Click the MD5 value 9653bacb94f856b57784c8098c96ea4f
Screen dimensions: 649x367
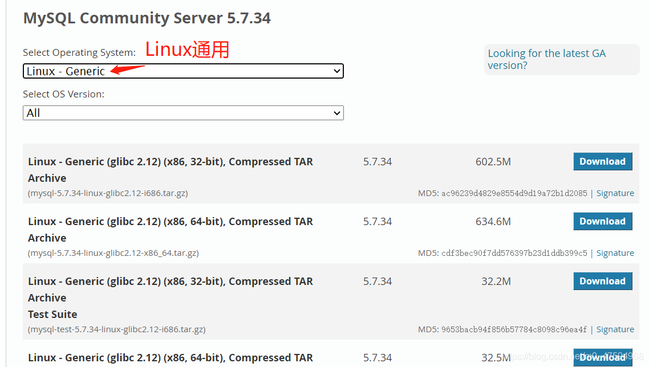(x=514, y=329)
